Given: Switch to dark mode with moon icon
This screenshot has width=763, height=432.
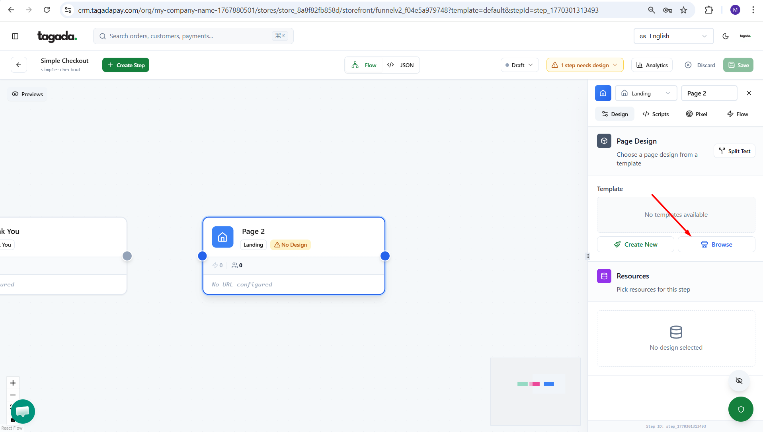Looking at the screenshot, I should pyautogui.click(x=726, y=36).
